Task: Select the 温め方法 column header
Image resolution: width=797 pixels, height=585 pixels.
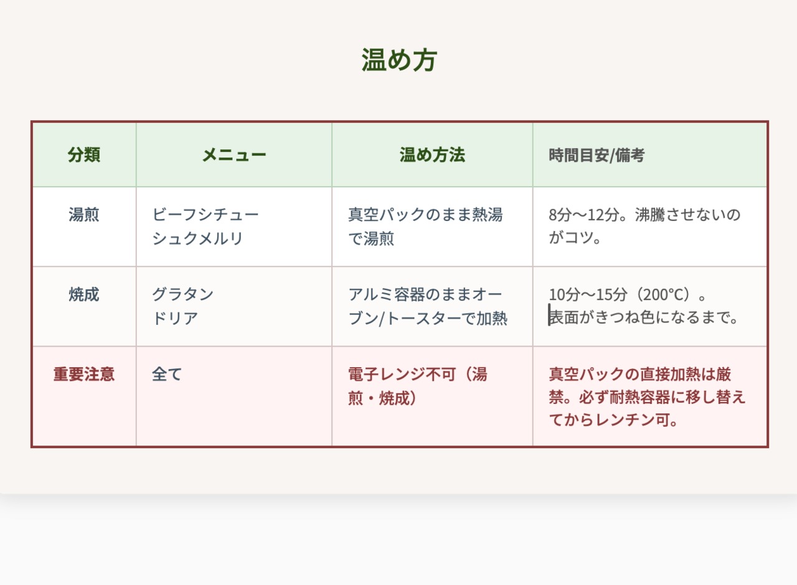Action: 432,155
